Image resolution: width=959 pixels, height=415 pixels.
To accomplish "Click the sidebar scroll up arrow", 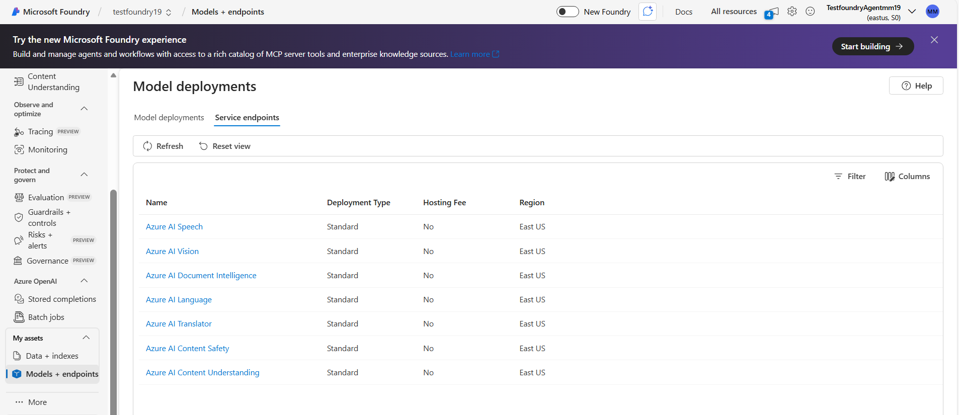I will (x=113, y=75).
